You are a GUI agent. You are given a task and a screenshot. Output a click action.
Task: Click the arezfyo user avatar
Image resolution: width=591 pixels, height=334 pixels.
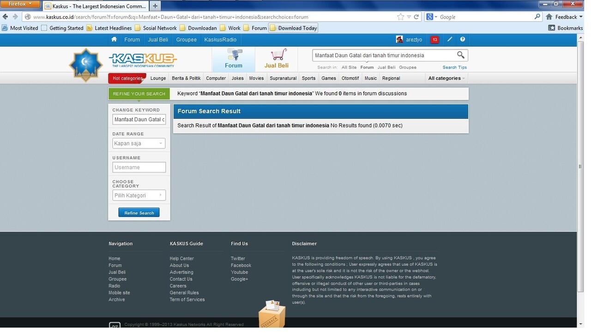pyautogui.click(x=399, y=40)
